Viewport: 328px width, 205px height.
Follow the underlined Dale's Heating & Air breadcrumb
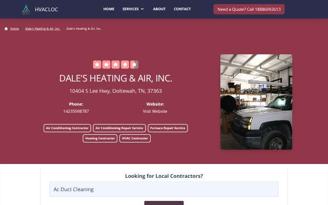pos(43,29)
